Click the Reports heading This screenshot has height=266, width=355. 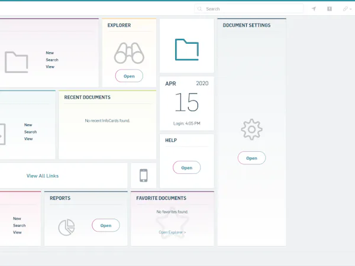click(60, 198)
